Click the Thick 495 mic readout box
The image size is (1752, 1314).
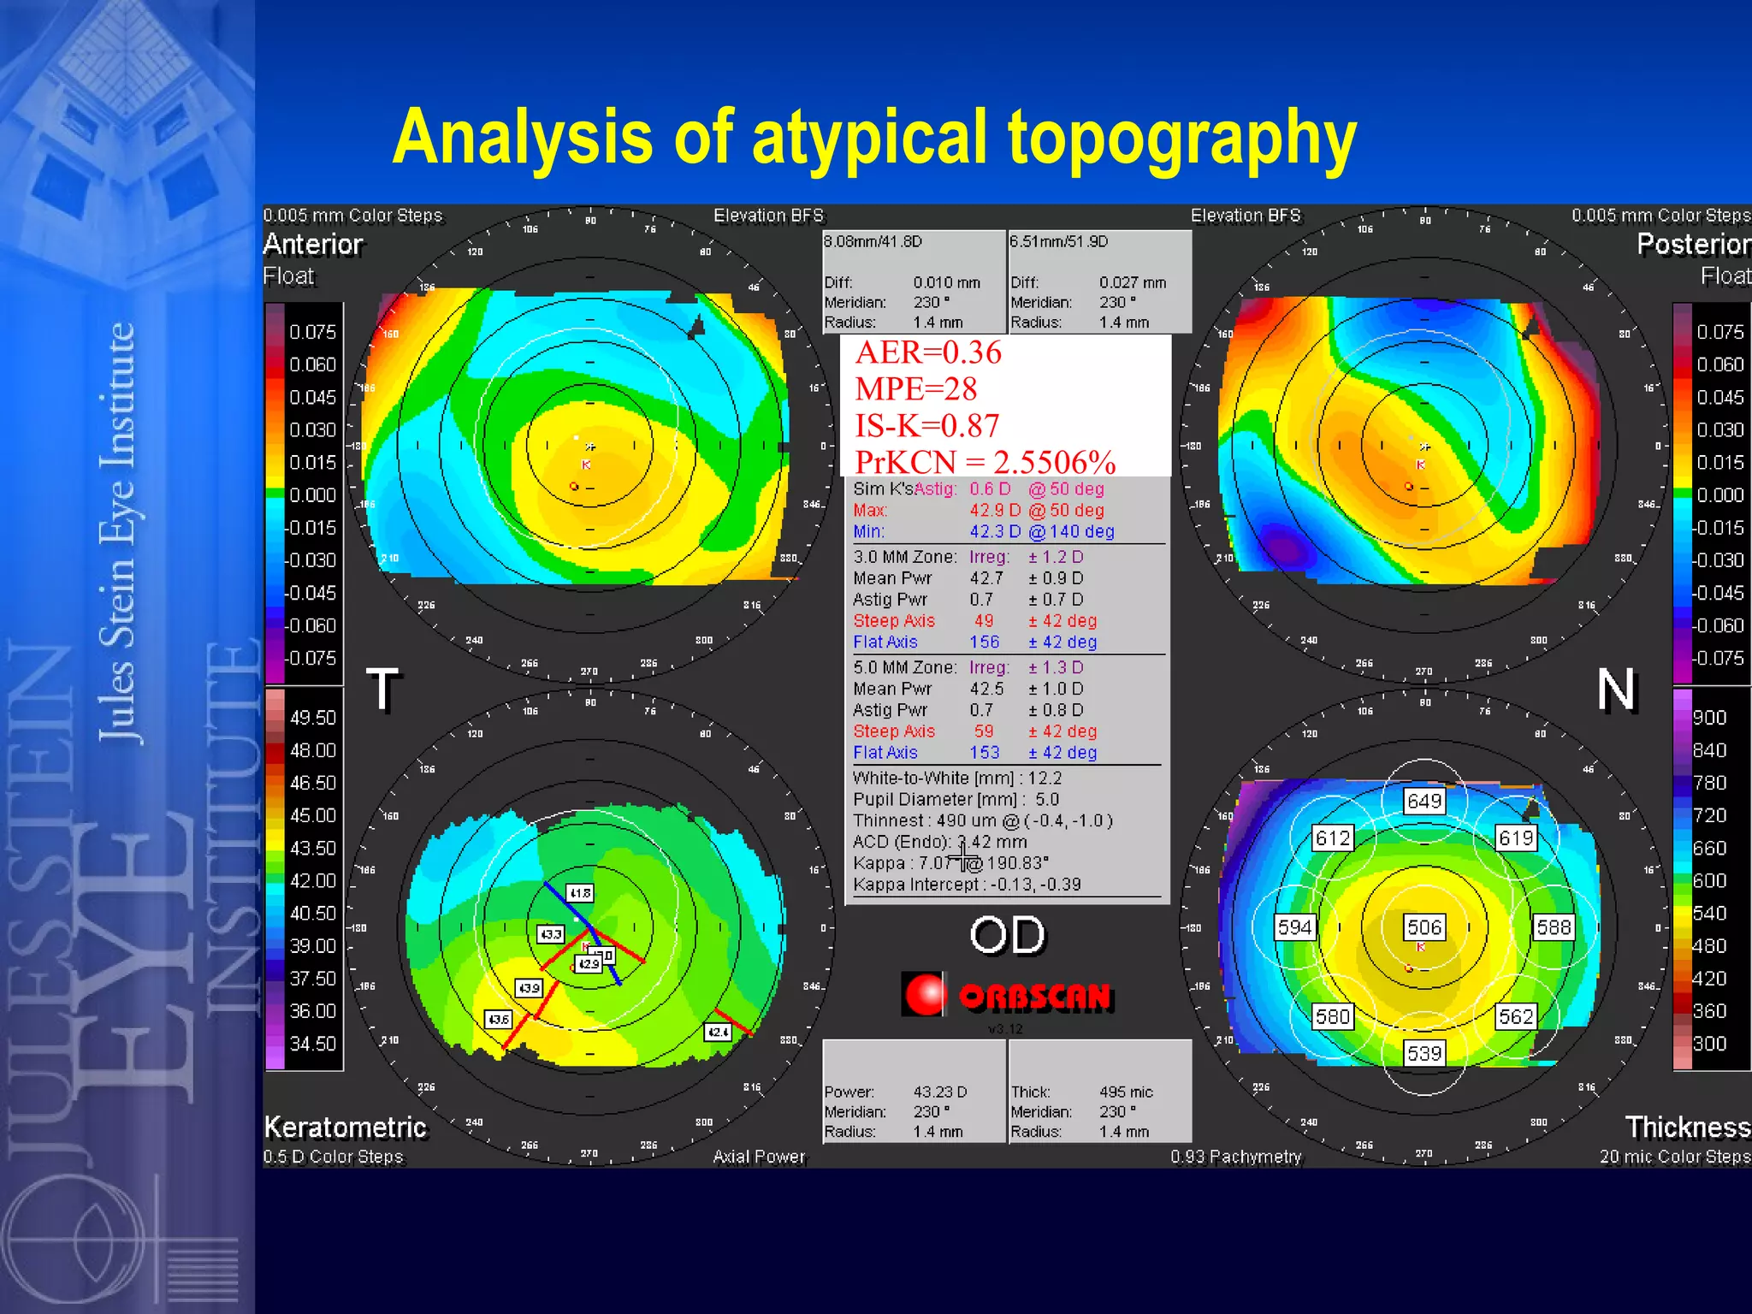pos(1100,1091)
